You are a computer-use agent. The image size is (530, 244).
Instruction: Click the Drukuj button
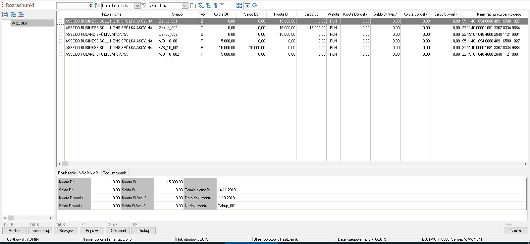143,231
